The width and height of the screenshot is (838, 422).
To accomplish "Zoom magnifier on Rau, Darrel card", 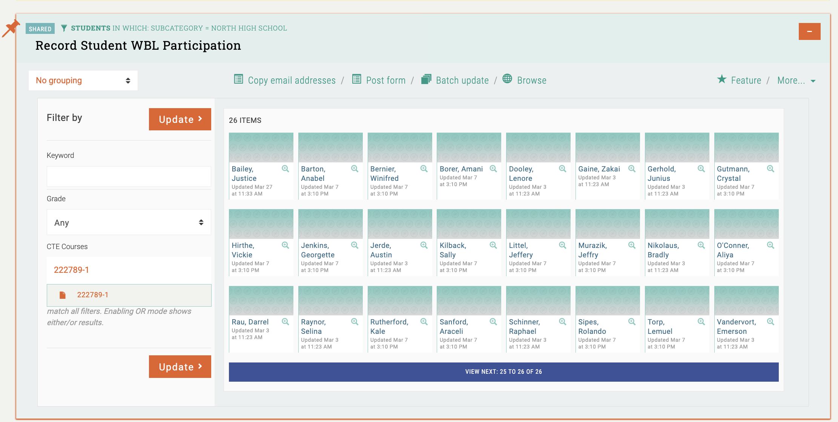I will (285, 322).
